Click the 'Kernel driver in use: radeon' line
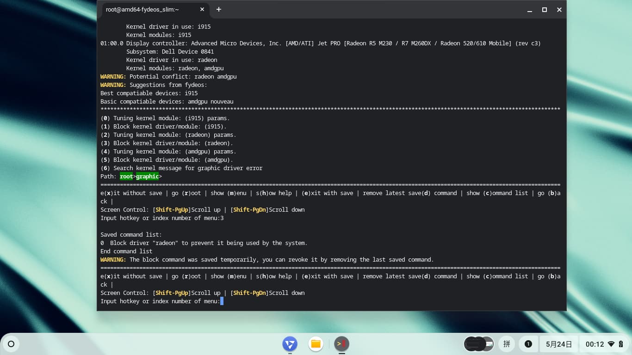This screenshot has height=355, width=632. [x=172, y=60]
